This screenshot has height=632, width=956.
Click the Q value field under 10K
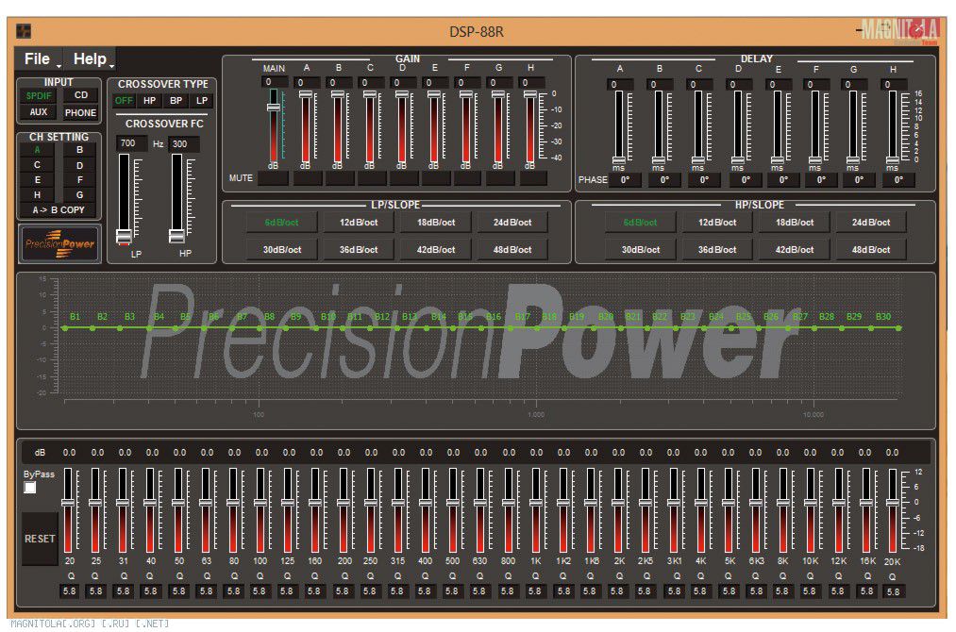pos(810,590)
